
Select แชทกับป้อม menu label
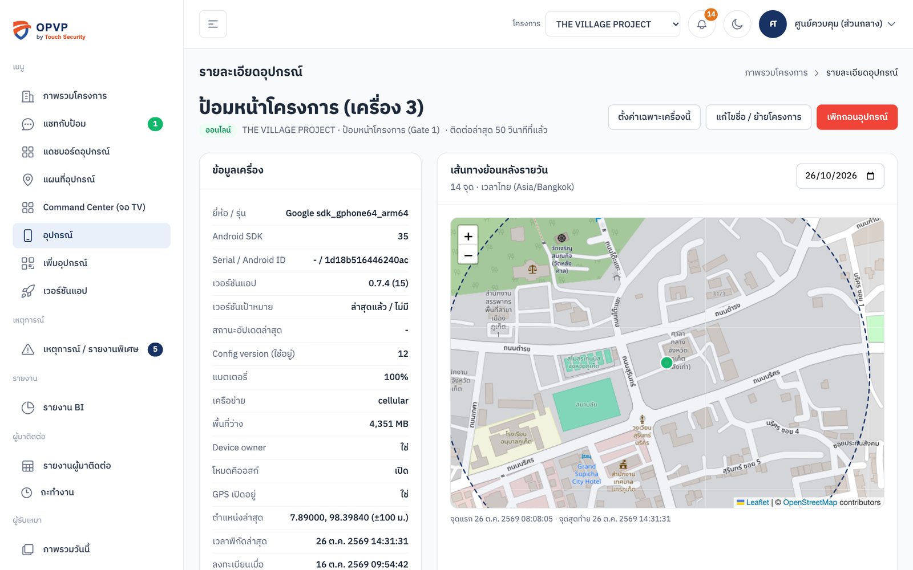click(x=64, y=124)
